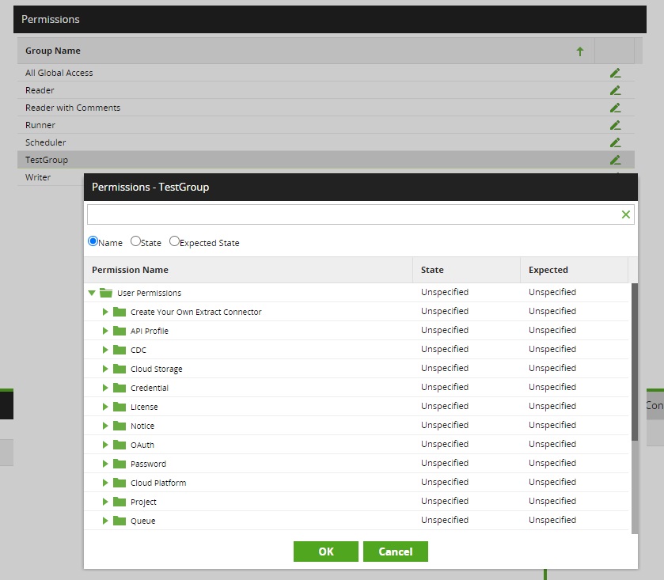This screenshot has width=664, height=580.
Task: Sort groups using the Group Name arrow
Action: pyautogui.click(x=580, y=51)
